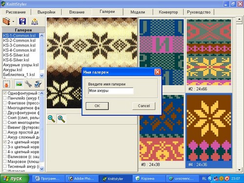Screen dimensions: 244x183
Task: Switch to the Выкройки tab
Action: click(46, 12)
